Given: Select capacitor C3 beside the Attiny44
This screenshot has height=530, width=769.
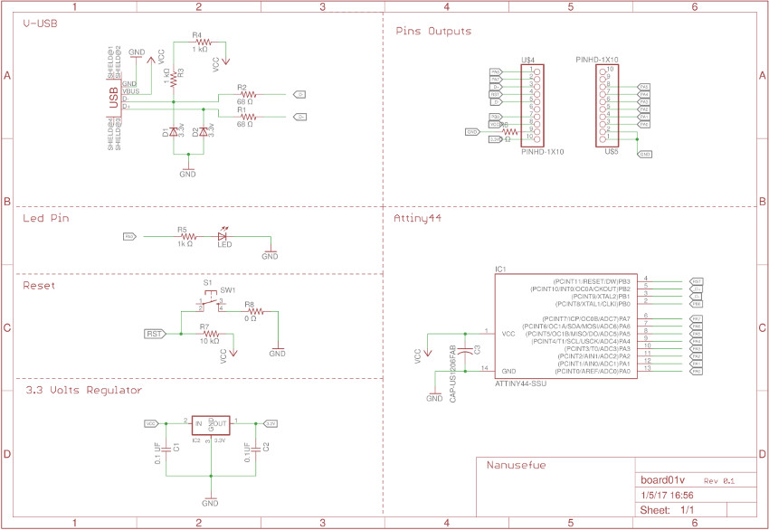Looking at the screenshot, I should 465,350.
